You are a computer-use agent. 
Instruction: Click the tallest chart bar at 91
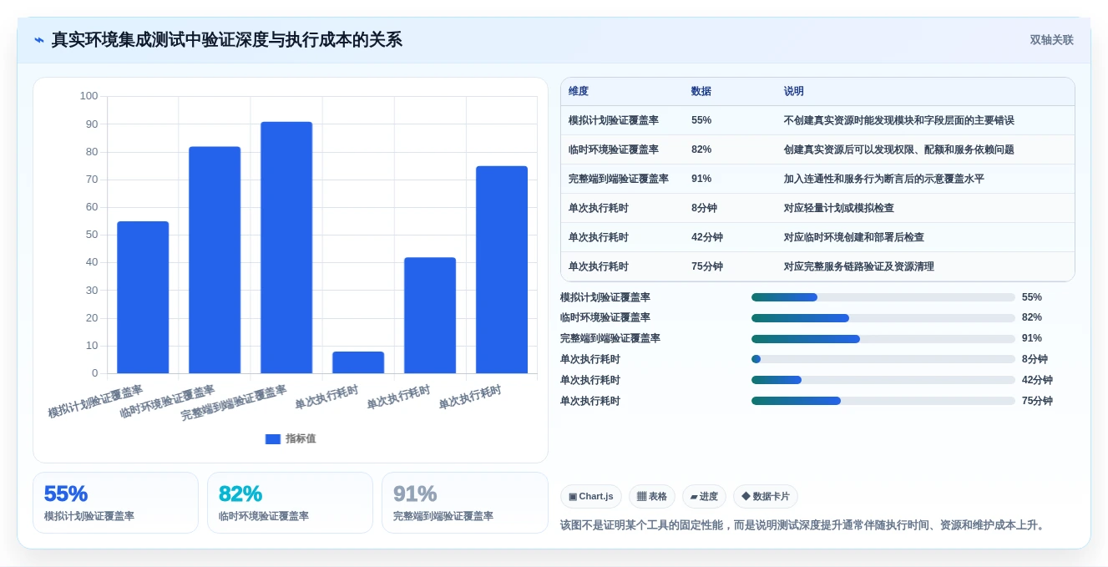click(286, 247)
